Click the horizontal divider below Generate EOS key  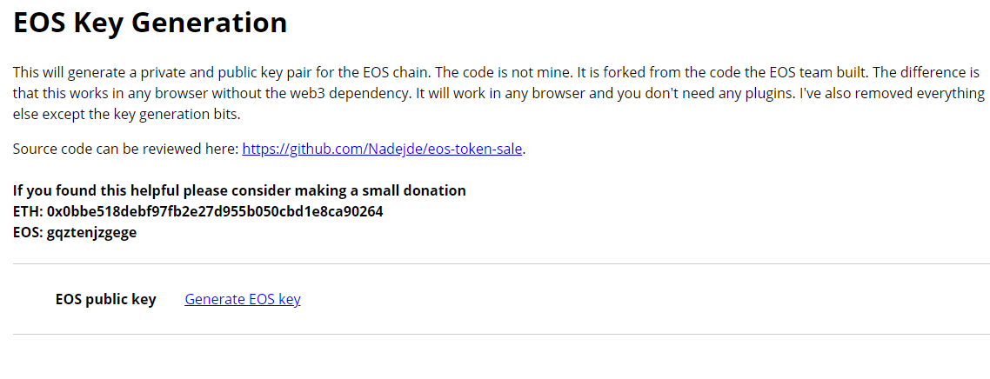[501, 334]
